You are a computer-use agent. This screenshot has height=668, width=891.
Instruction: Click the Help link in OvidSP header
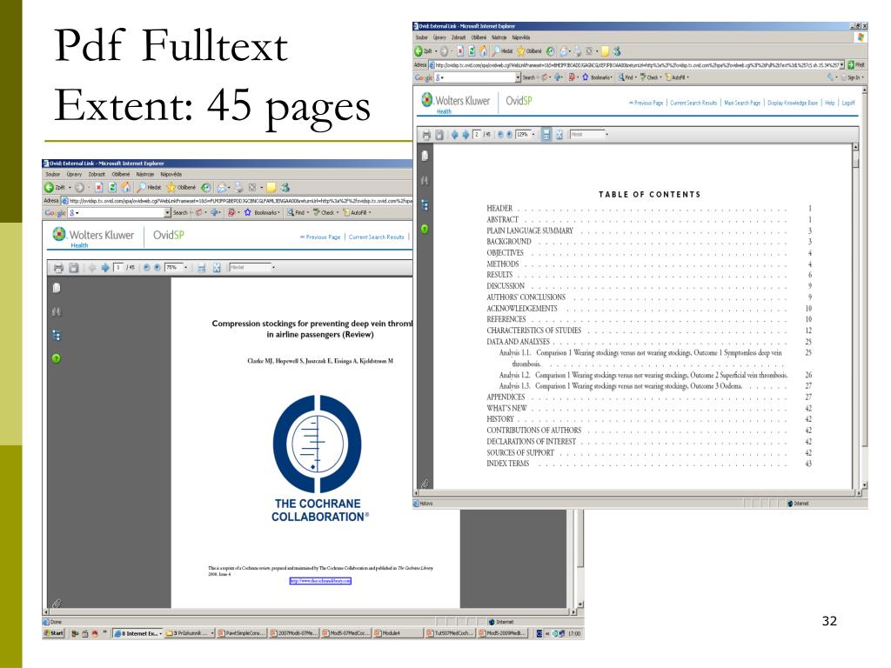tap(829, 103)
